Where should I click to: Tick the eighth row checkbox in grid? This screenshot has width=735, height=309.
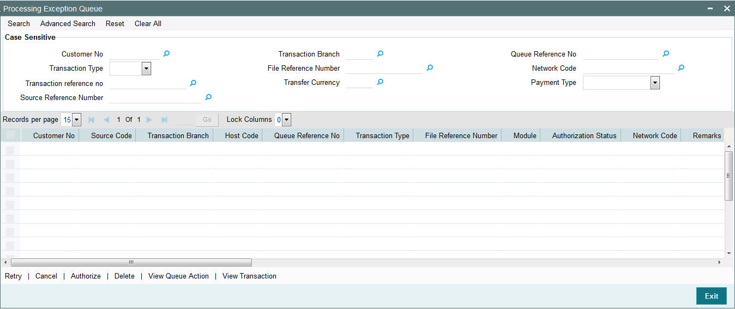pos(10,245)
